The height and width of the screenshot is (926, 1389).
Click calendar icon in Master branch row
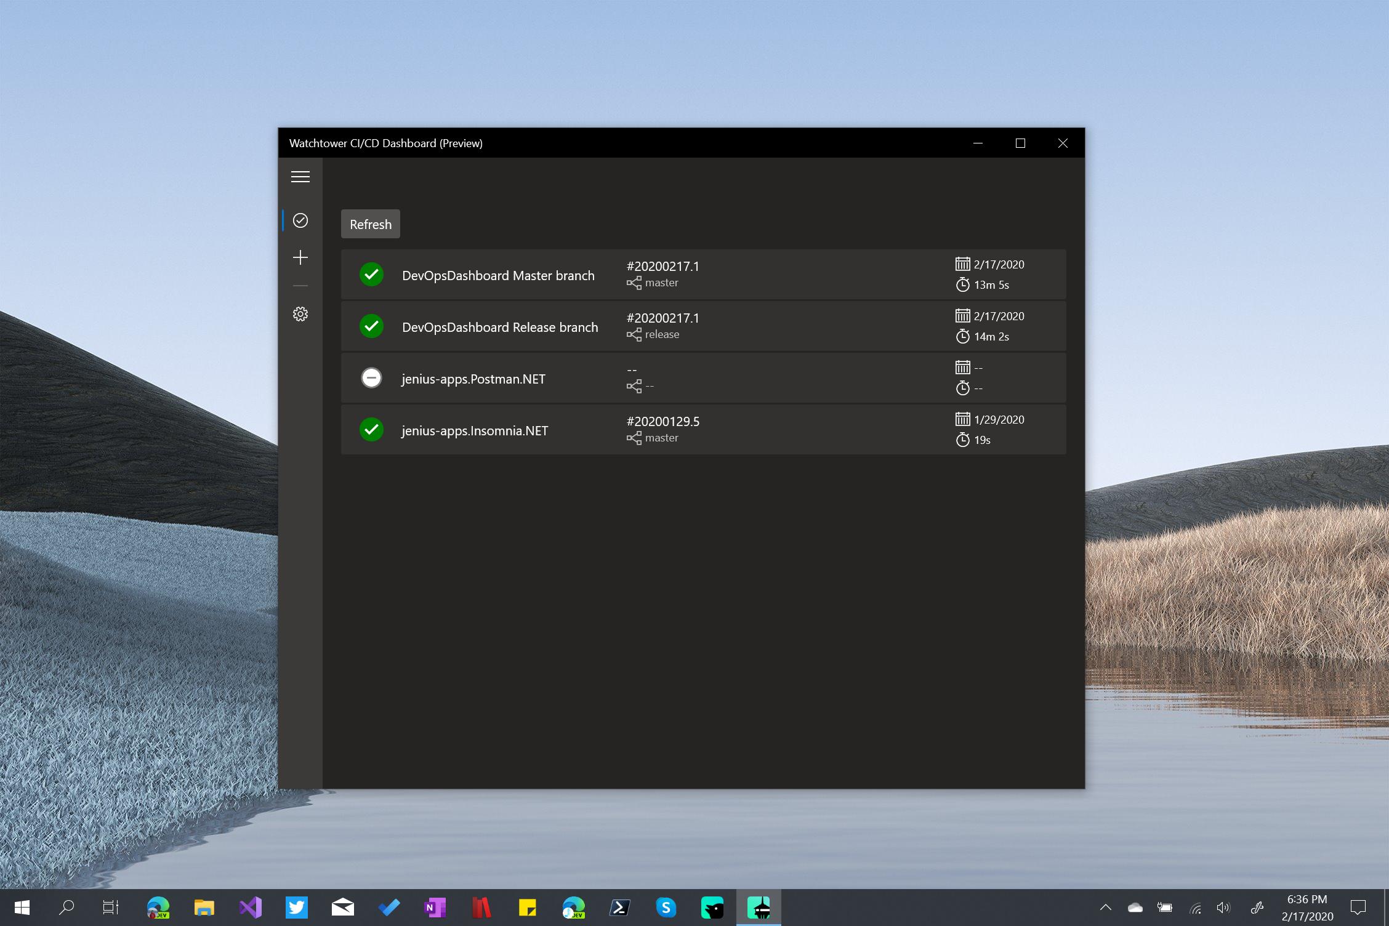click(962, 264)
